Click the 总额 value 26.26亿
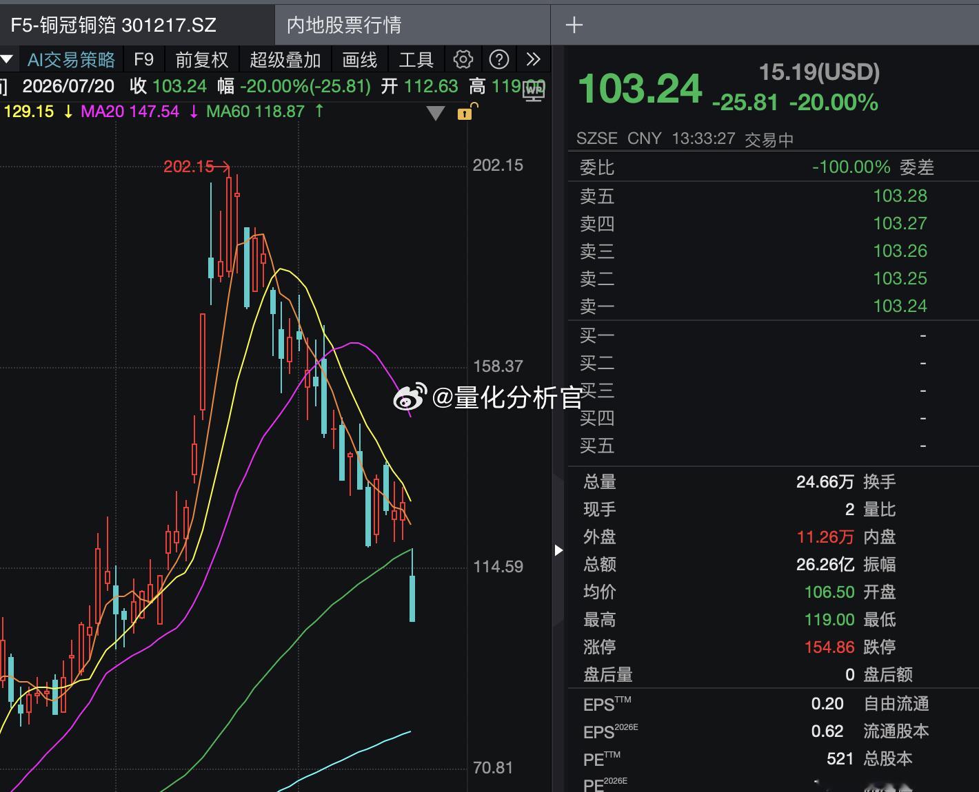979x792 pixels. pyautogui.click(x=825, y=565)
